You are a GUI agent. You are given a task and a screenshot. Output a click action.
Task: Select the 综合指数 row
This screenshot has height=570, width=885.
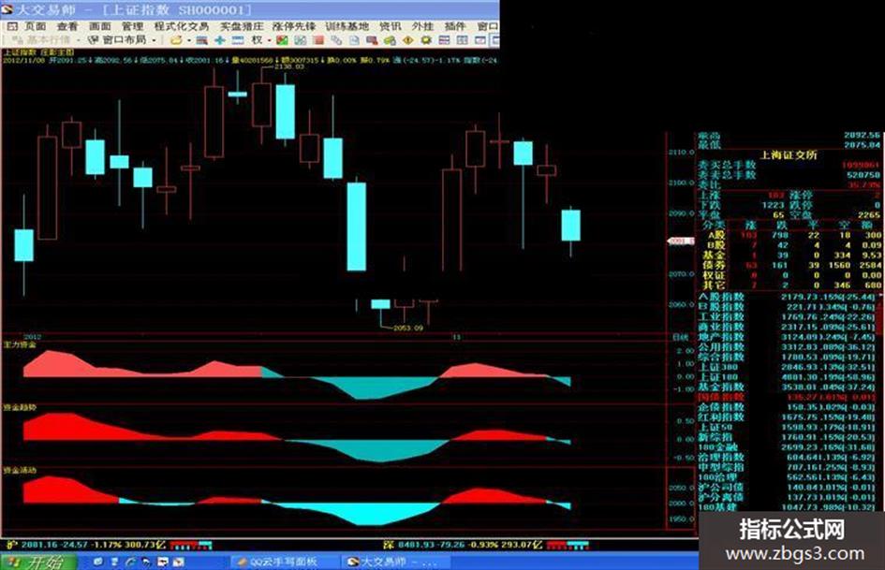click(x=788, y=358)
